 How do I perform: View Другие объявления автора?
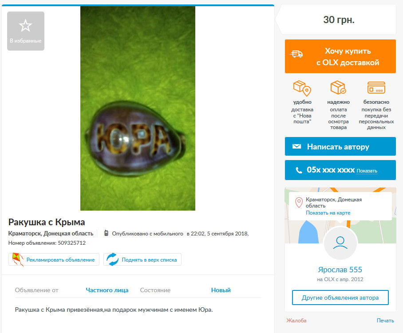(340, 298)
